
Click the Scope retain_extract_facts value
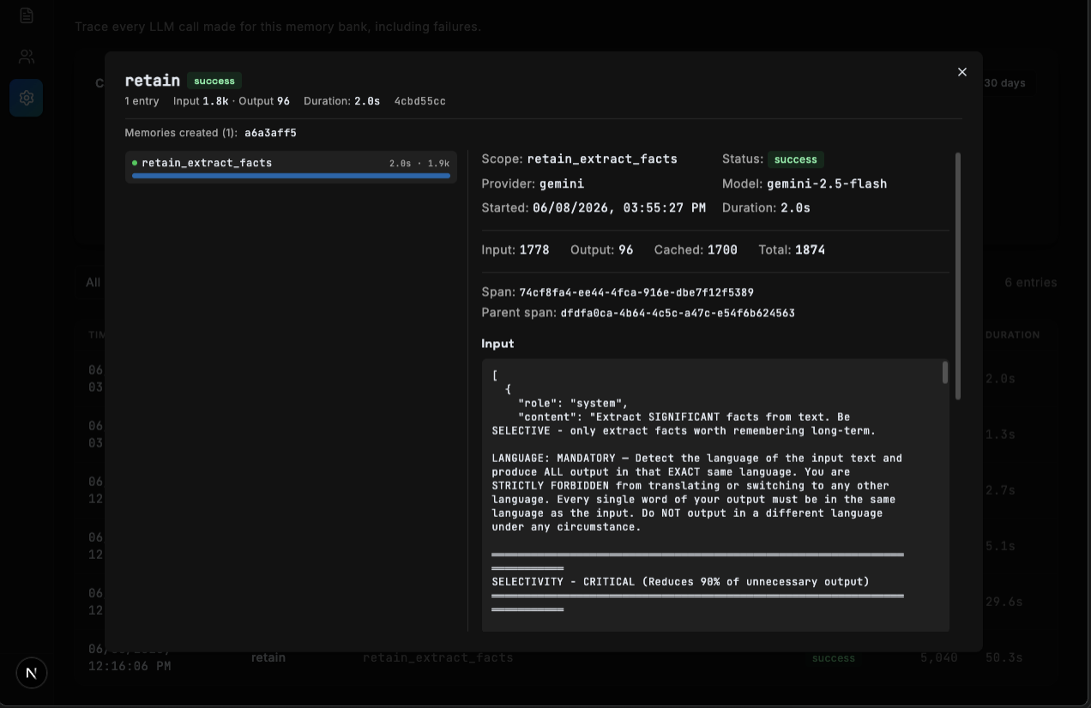click(602, 159)
